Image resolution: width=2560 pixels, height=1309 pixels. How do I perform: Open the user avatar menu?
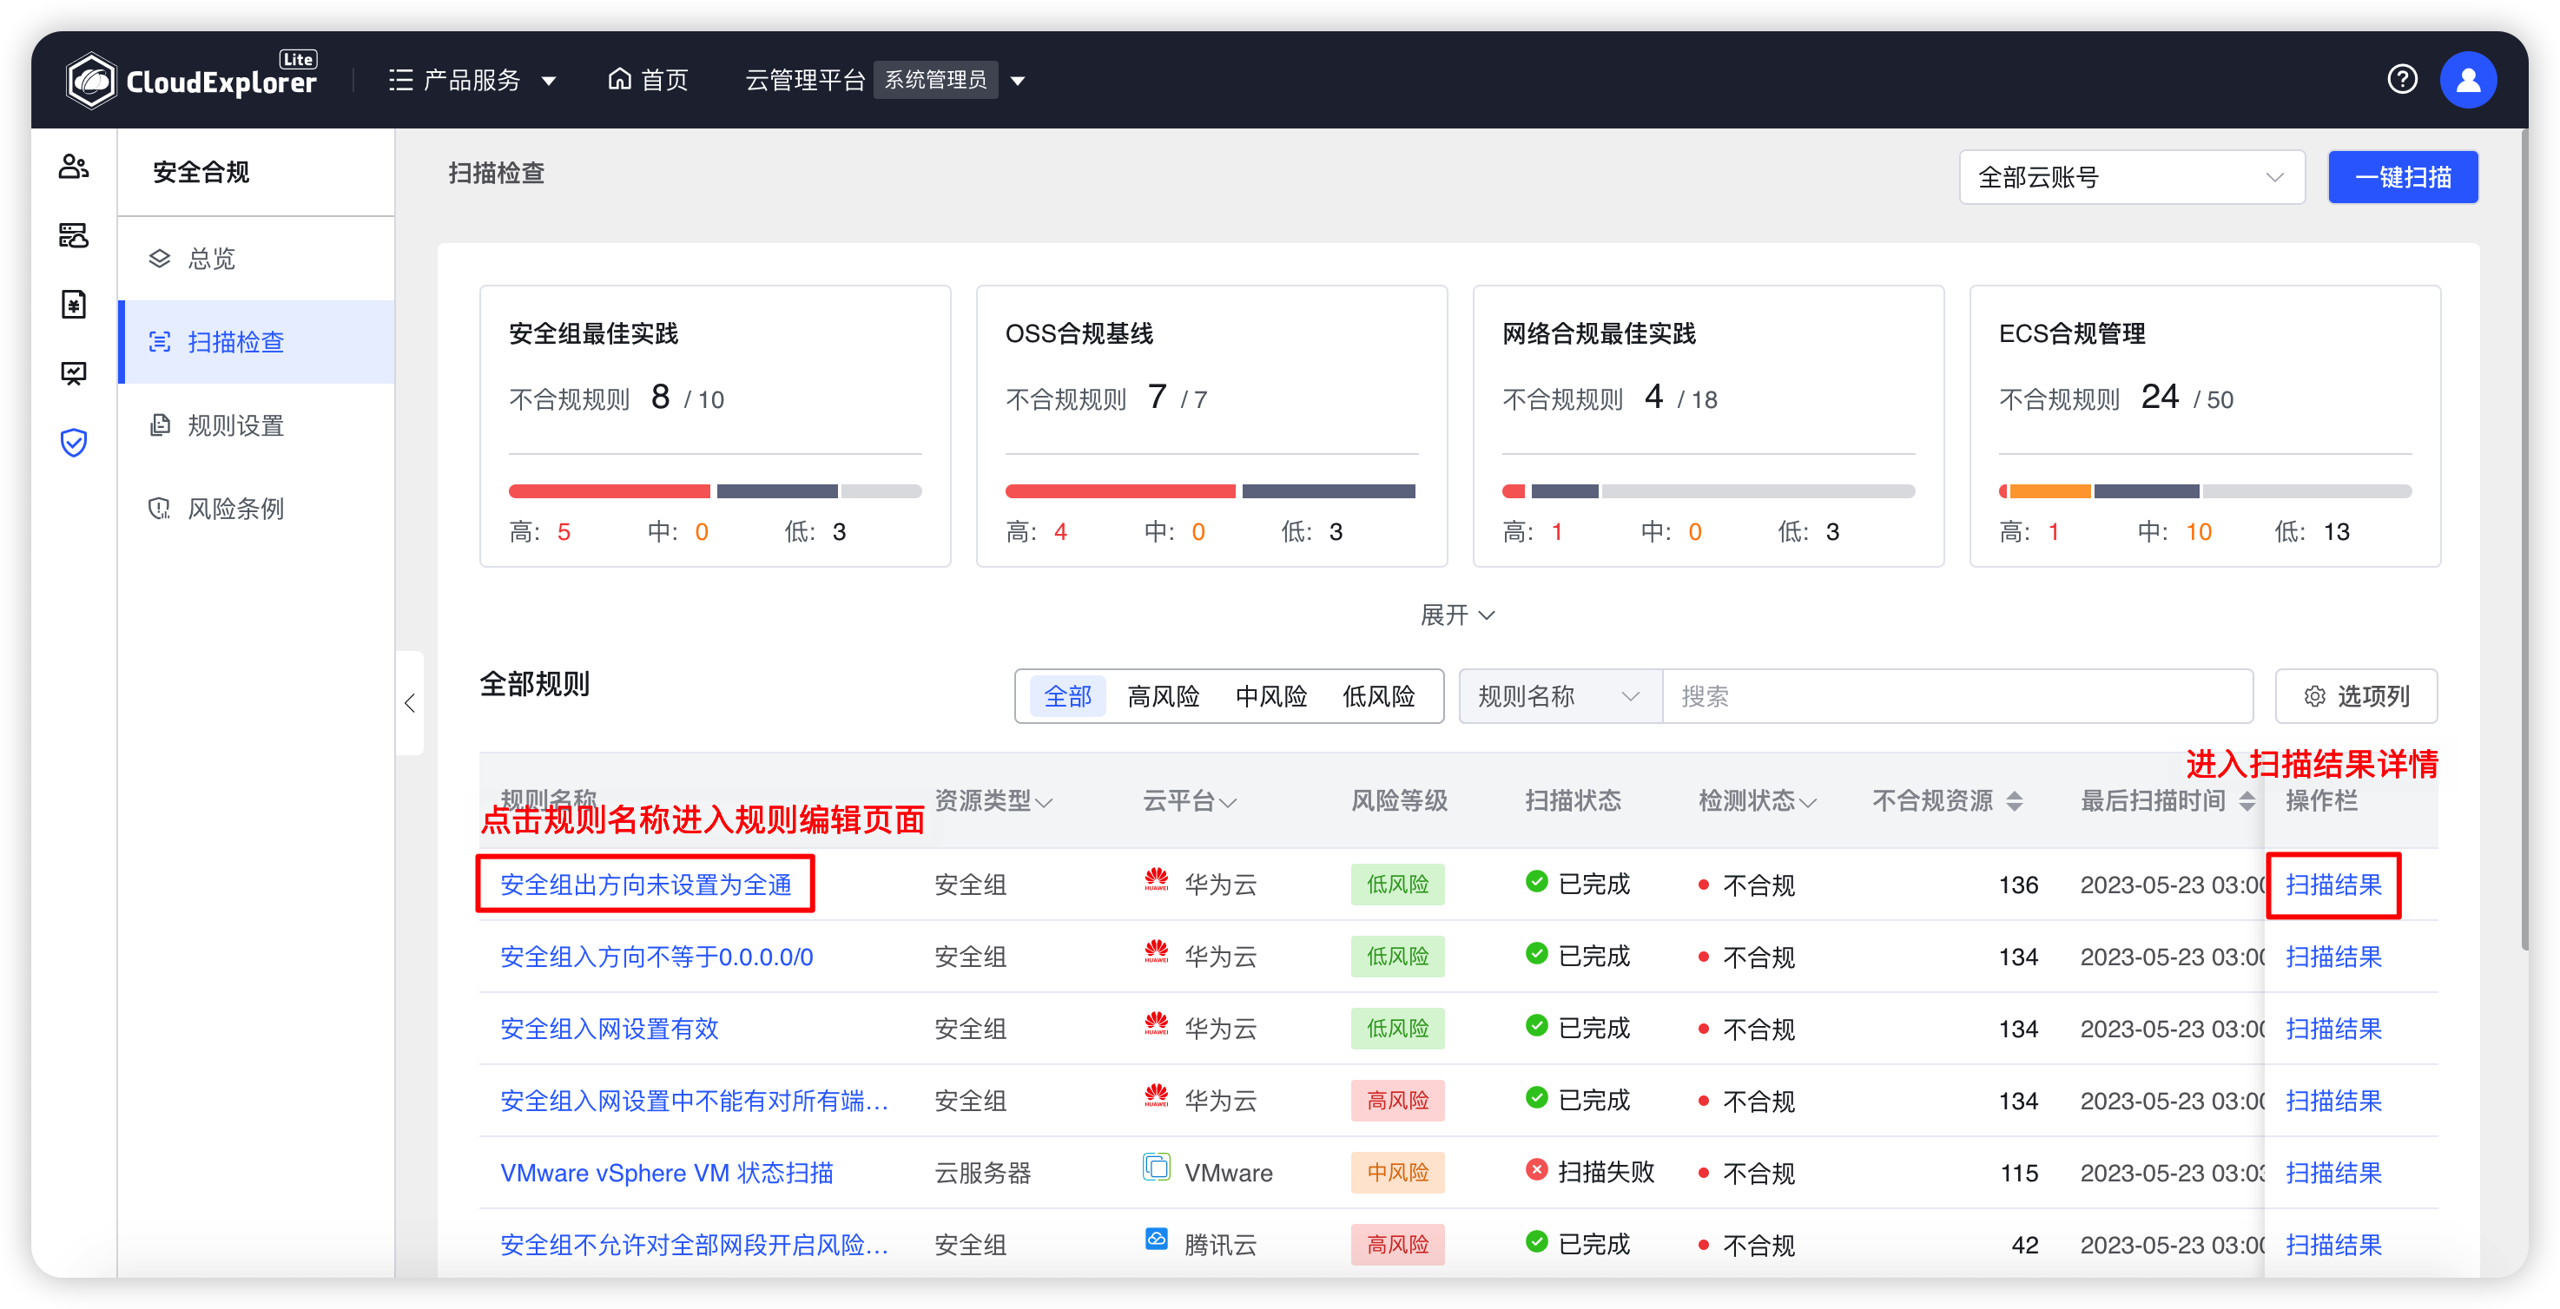tap(2468, 80)
